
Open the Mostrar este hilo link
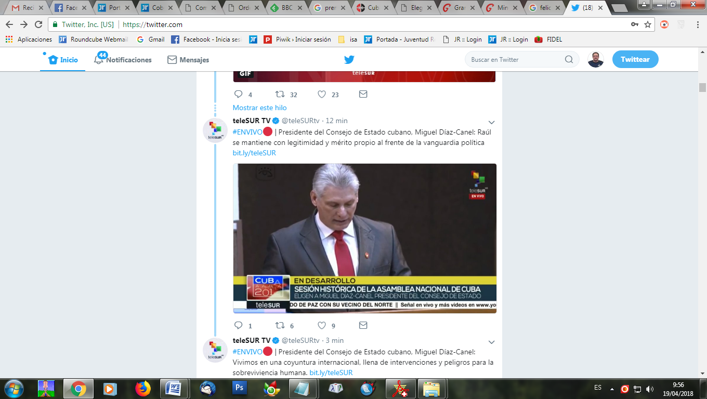coord(259,108)
